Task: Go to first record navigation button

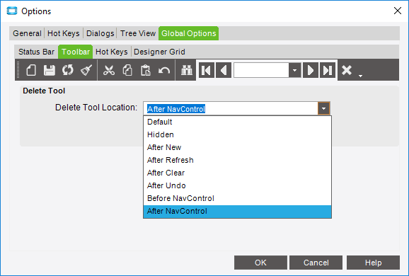Action: [207, 70]
